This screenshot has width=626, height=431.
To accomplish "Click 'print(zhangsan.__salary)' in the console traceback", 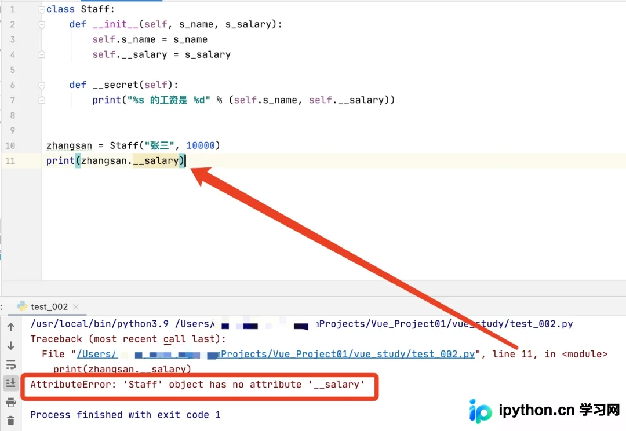I will (x=122, y=369).
